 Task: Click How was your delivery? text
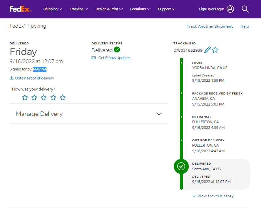[x=33, y=89]
